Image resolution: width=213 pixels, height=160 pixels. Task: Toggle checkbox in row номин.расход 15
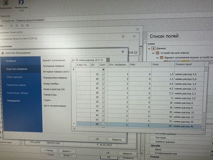point(103,116)
